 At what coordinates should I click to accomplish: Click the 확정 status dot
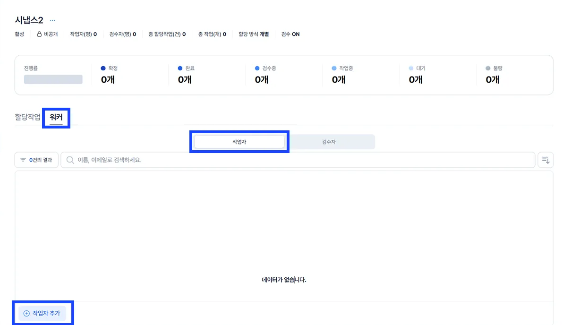103,68
